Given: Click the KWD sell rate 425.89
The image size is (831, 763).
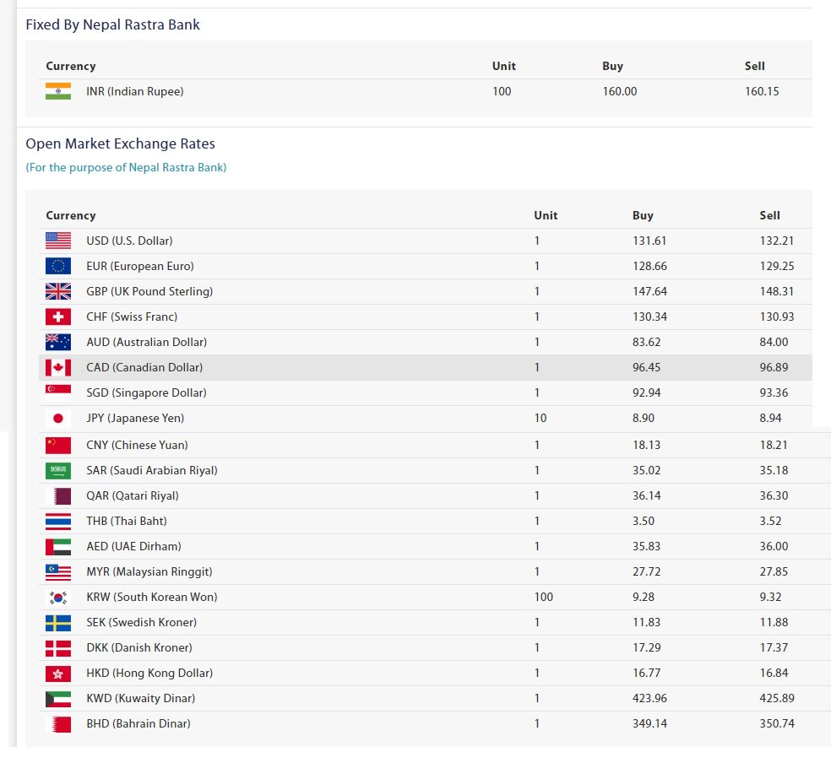Looking at the screenshot, I should coord(777,698).
